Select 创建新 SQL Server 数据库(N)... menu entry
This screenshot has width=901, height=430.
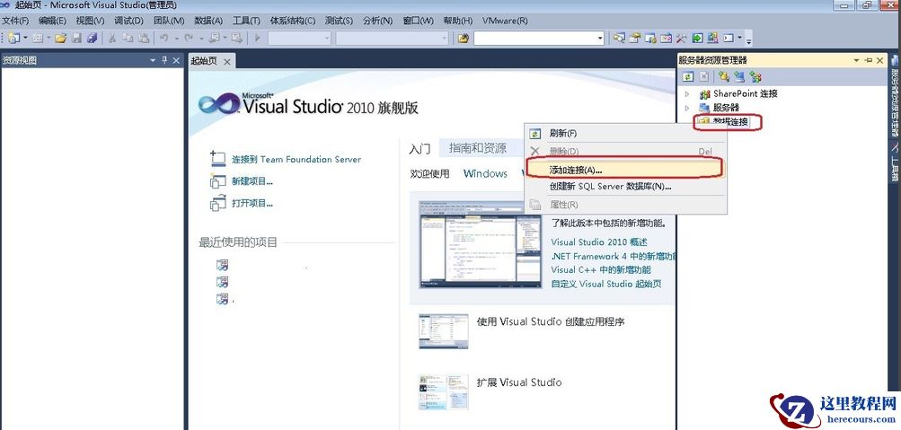pos(610,187)
